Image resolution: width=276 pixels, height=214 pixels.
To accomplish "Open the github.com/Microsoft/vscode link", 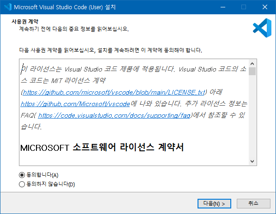I will pos(75,104).
